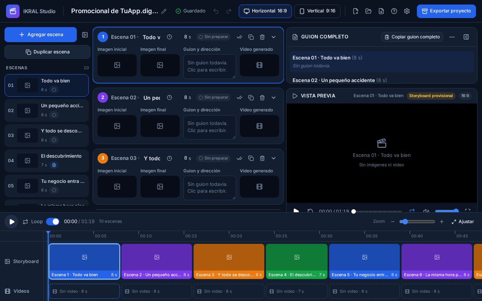The image size is (482, 301).
Task: Click the timeline Zoom slider
Action: (x=417, y=222)
